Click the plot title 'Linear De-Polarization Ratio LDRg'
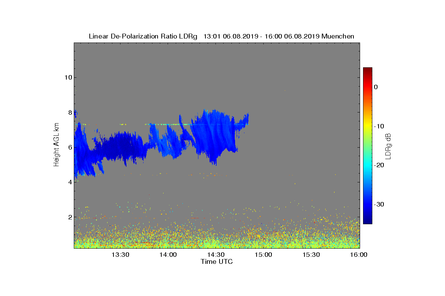 [x=143, y=36]
